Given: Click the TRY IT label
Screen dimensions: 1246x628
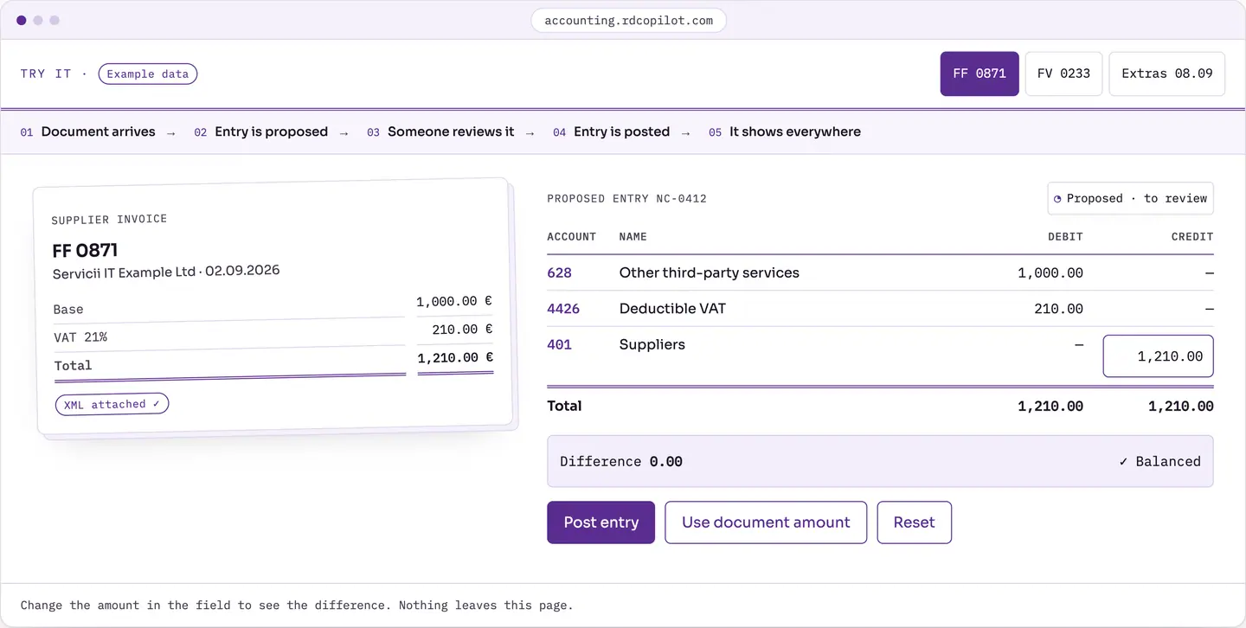Looking at the screenshot, I should tap(46, 74).
